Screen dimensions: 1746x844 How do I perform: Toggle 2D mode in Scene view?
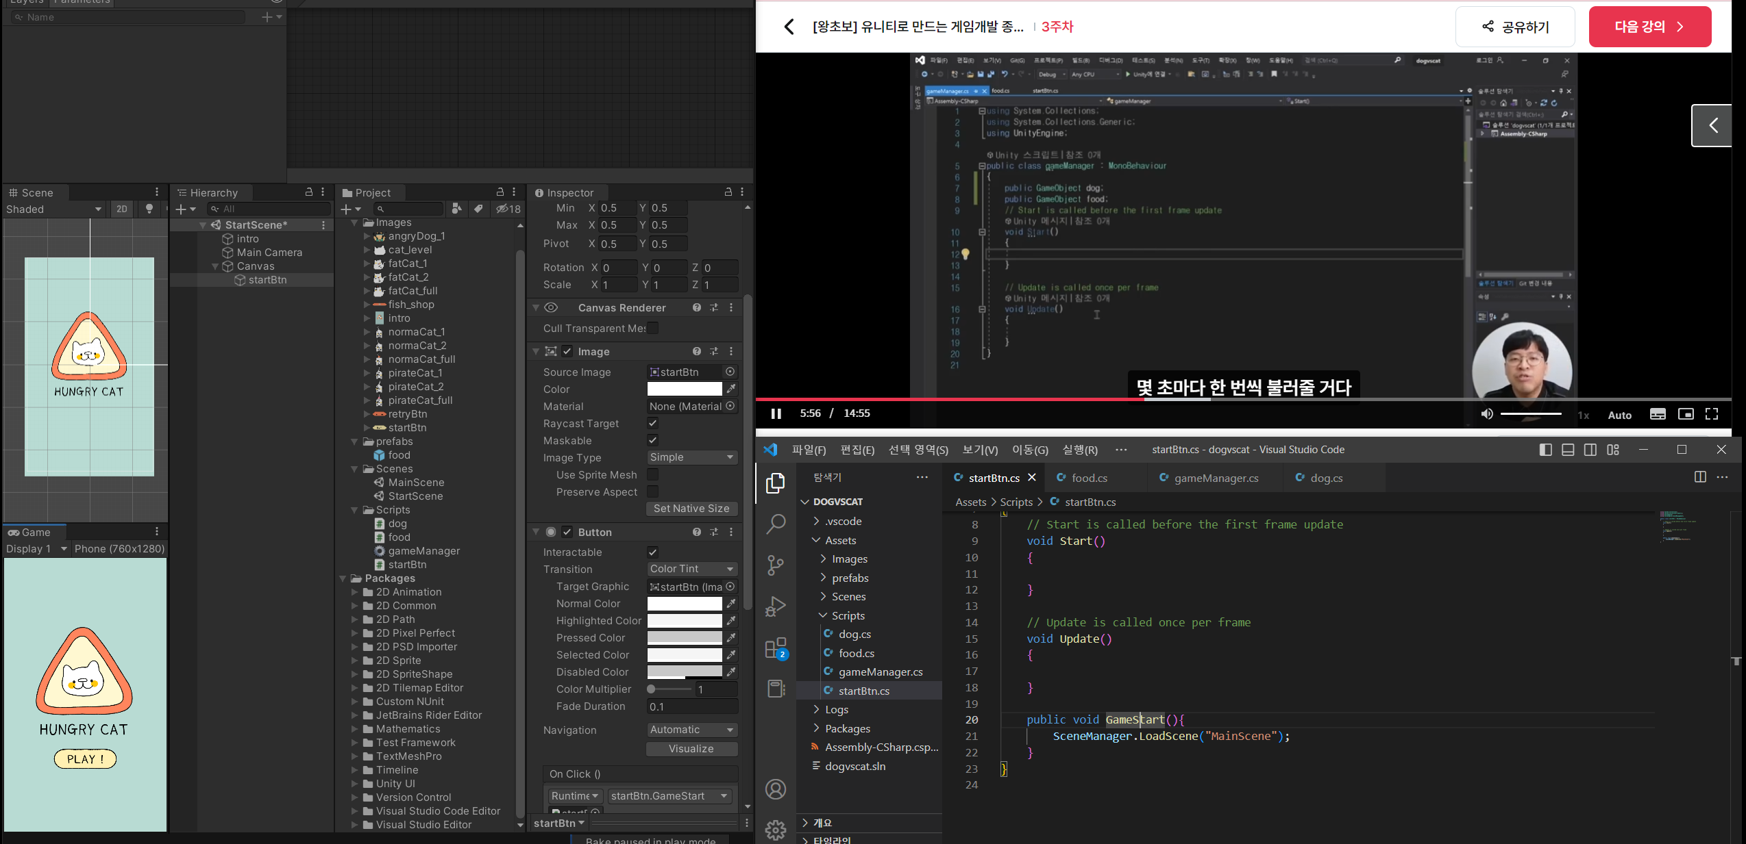point(122,209)
